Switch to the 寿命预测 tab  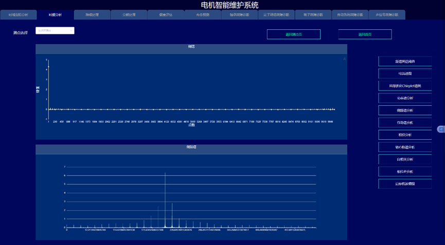(203, 15)
